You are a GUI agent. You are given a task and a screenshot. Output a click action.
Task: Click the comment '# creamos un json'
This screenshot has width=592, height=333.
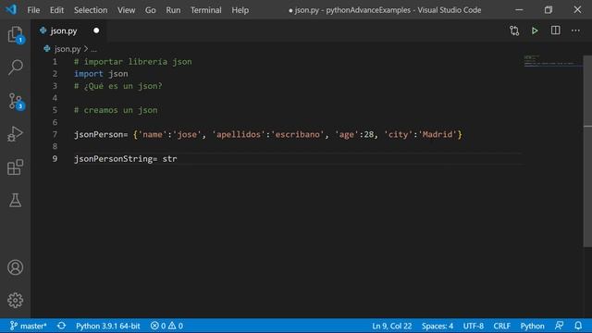[116, 110]
